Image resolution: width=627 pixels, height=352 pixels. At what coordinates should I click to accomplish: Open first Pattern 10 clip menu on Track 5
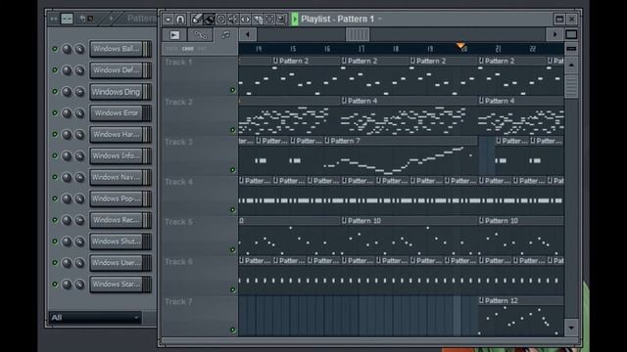pos(344,221)
